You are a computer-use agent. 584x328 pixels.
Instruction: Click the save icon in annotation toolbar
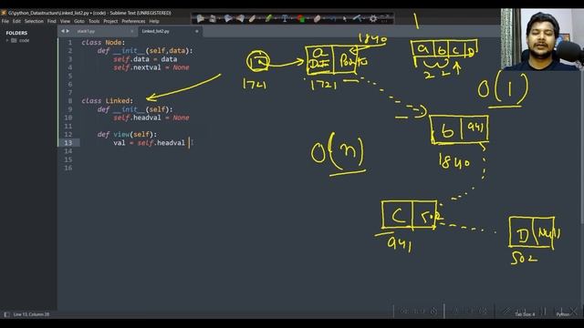click(213, 18)
